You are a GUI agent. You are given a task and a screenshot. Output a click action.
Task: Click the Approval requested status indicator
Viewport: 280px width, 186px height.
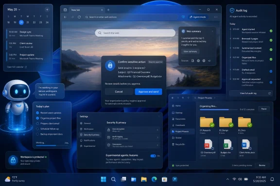(271, 82)
